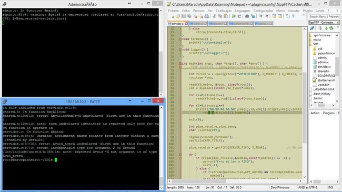Click the Replace toolbar icon
342x192 pixels.
click(x=253, y=16)
